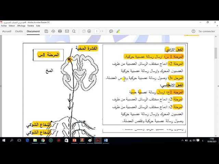Open the Aide menu

pyautogui.click(x=38, y=26)
